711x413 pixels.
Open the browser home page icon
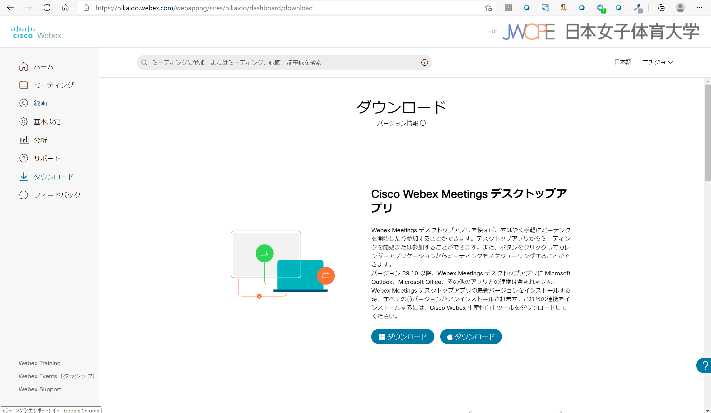65,8
